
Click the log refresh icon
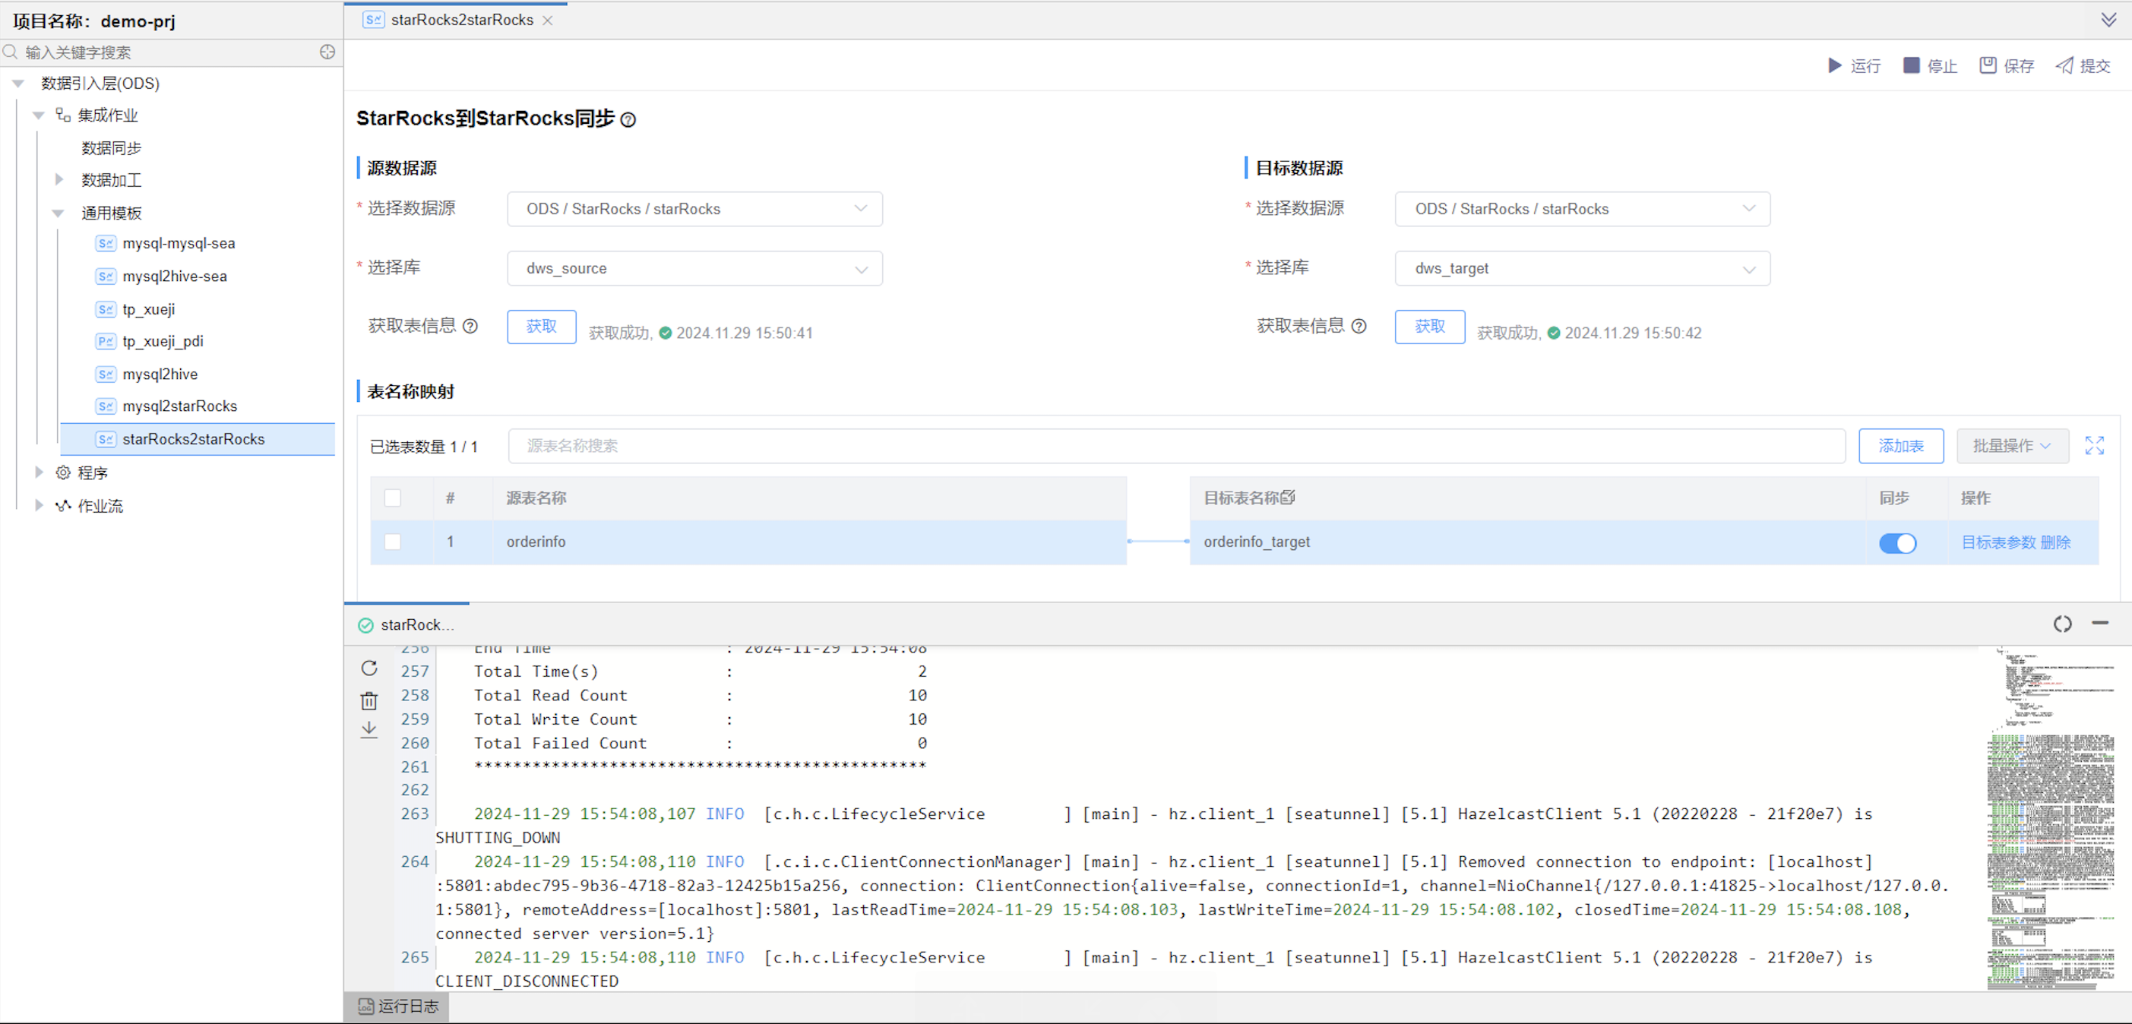coord(369,668)
